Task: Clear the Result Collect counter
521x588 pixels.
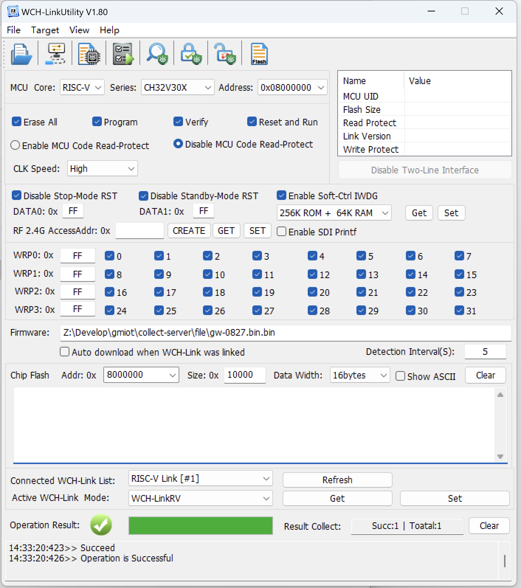Action: pos(489,526)
